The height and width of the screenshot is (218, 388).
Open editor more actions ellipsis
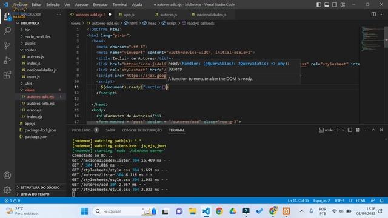[381, 15]
